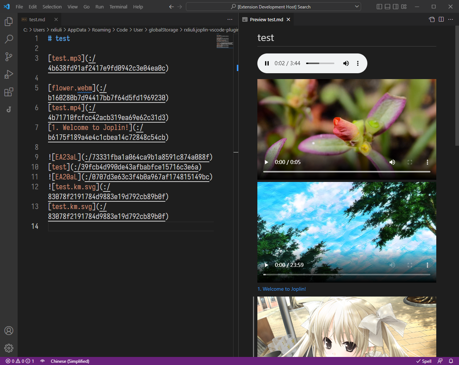Open the Edit menu
459x365 pixels.
[x=33, y=7]
